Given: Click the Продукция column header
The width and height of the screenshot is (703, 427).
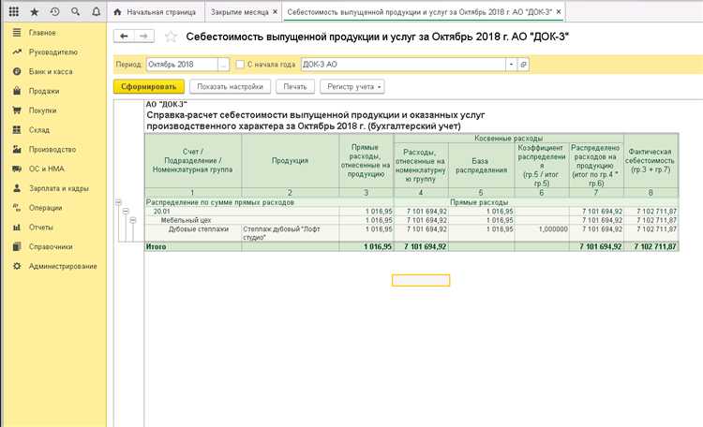Looking at the screenshot, I should [x=290, y=161].
